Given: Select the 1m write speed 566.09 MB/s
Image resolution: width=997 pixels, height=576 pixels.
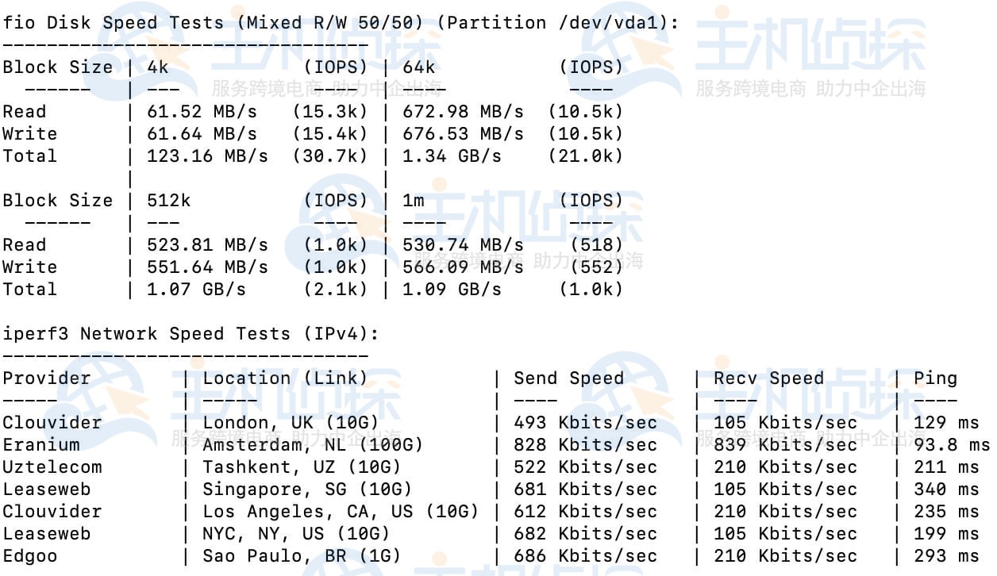Looking at the screenshot, I should tap(463, 267).
